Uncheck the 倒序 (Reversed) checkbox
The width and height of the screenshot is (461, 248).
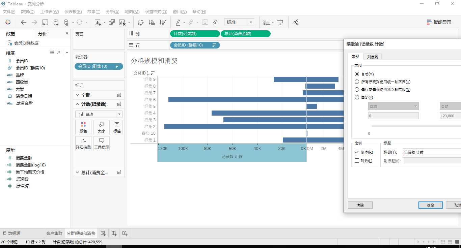pyautogui.click(x=357, y=152)
